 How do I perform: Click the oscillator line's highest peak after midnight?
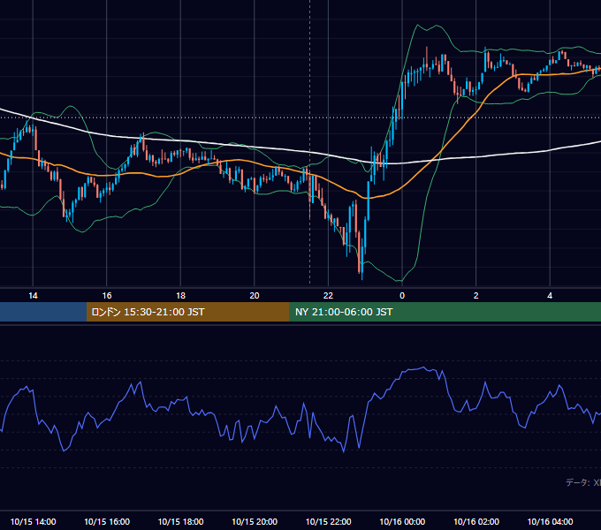423,367
